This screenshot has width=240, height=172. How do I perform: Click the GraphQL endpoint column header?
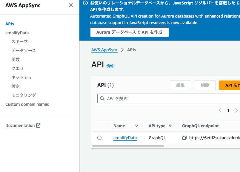[x=200, y=126]
